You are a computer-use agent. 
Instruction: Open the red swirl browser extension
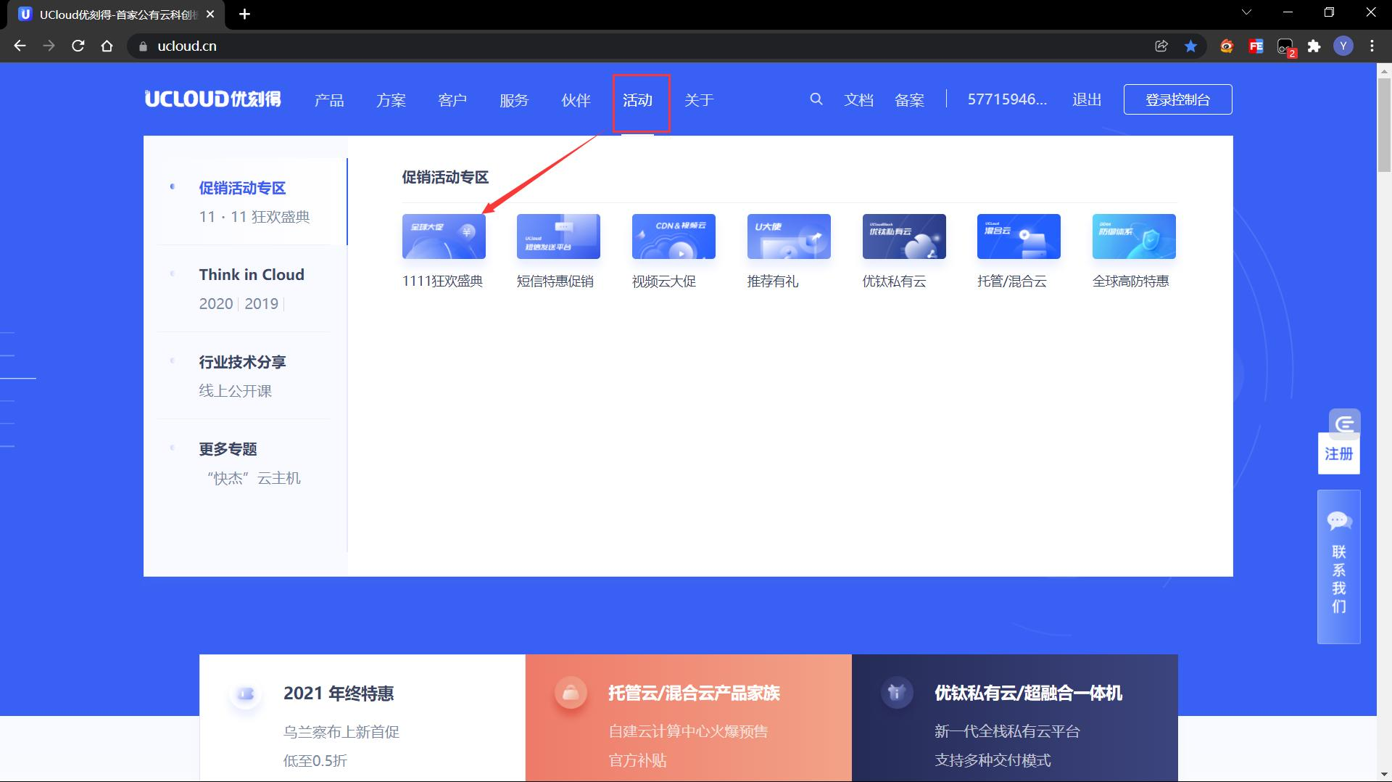click(1227, 46)
